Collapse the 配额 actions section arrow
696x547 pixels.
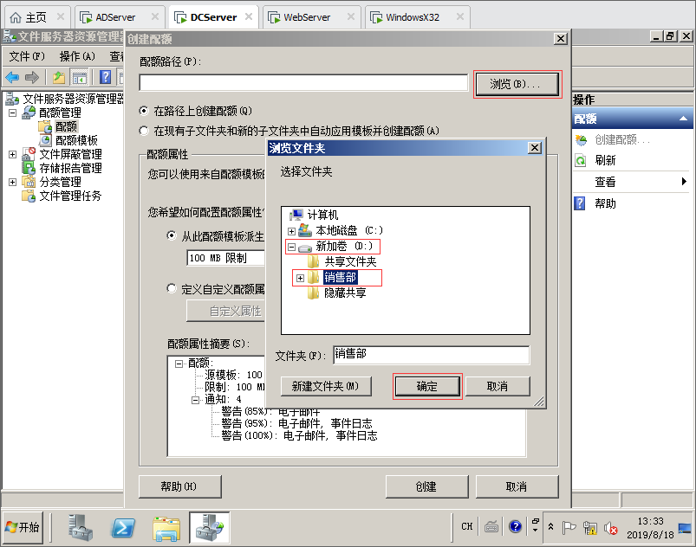pyautogui.click(x=683, y=119)
